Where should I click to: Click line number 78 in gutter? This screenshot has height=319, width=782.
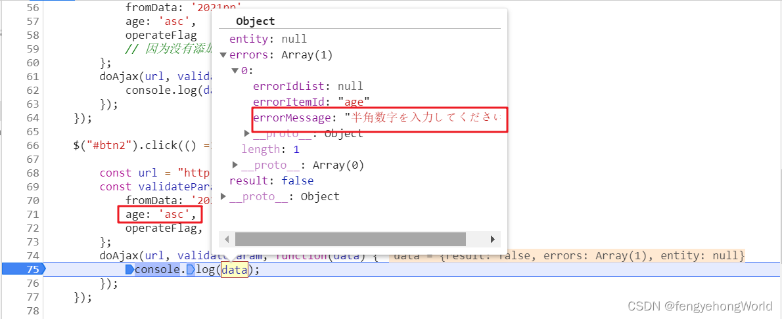point(32,311)
